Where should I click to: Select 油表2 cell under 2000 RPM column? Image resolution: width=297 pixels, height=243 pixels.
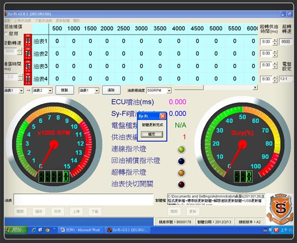point(107,53)
